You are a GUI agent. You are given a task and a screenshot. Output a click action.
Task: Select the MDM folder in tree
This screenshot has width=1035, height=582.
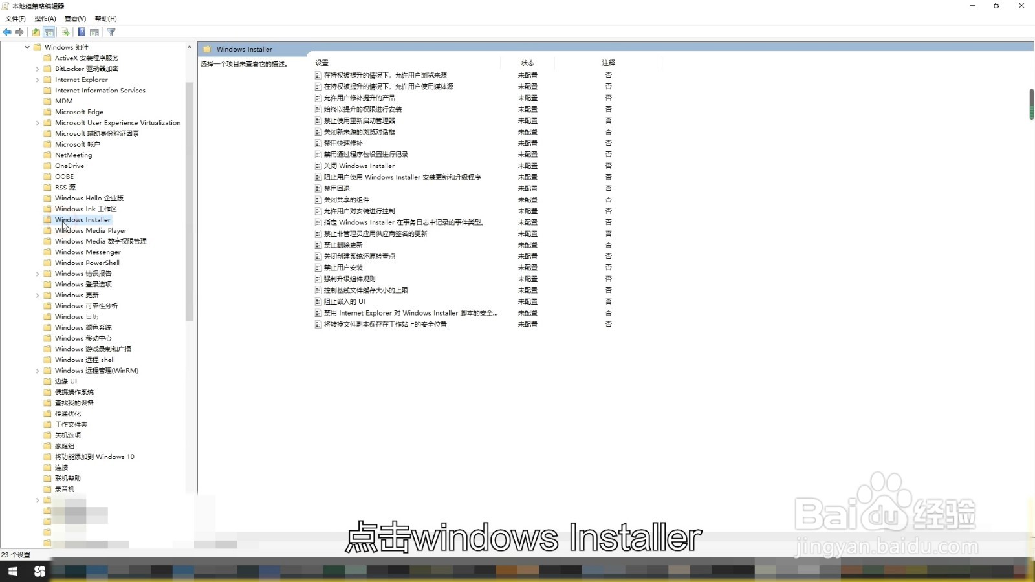(x=64, y=102)
